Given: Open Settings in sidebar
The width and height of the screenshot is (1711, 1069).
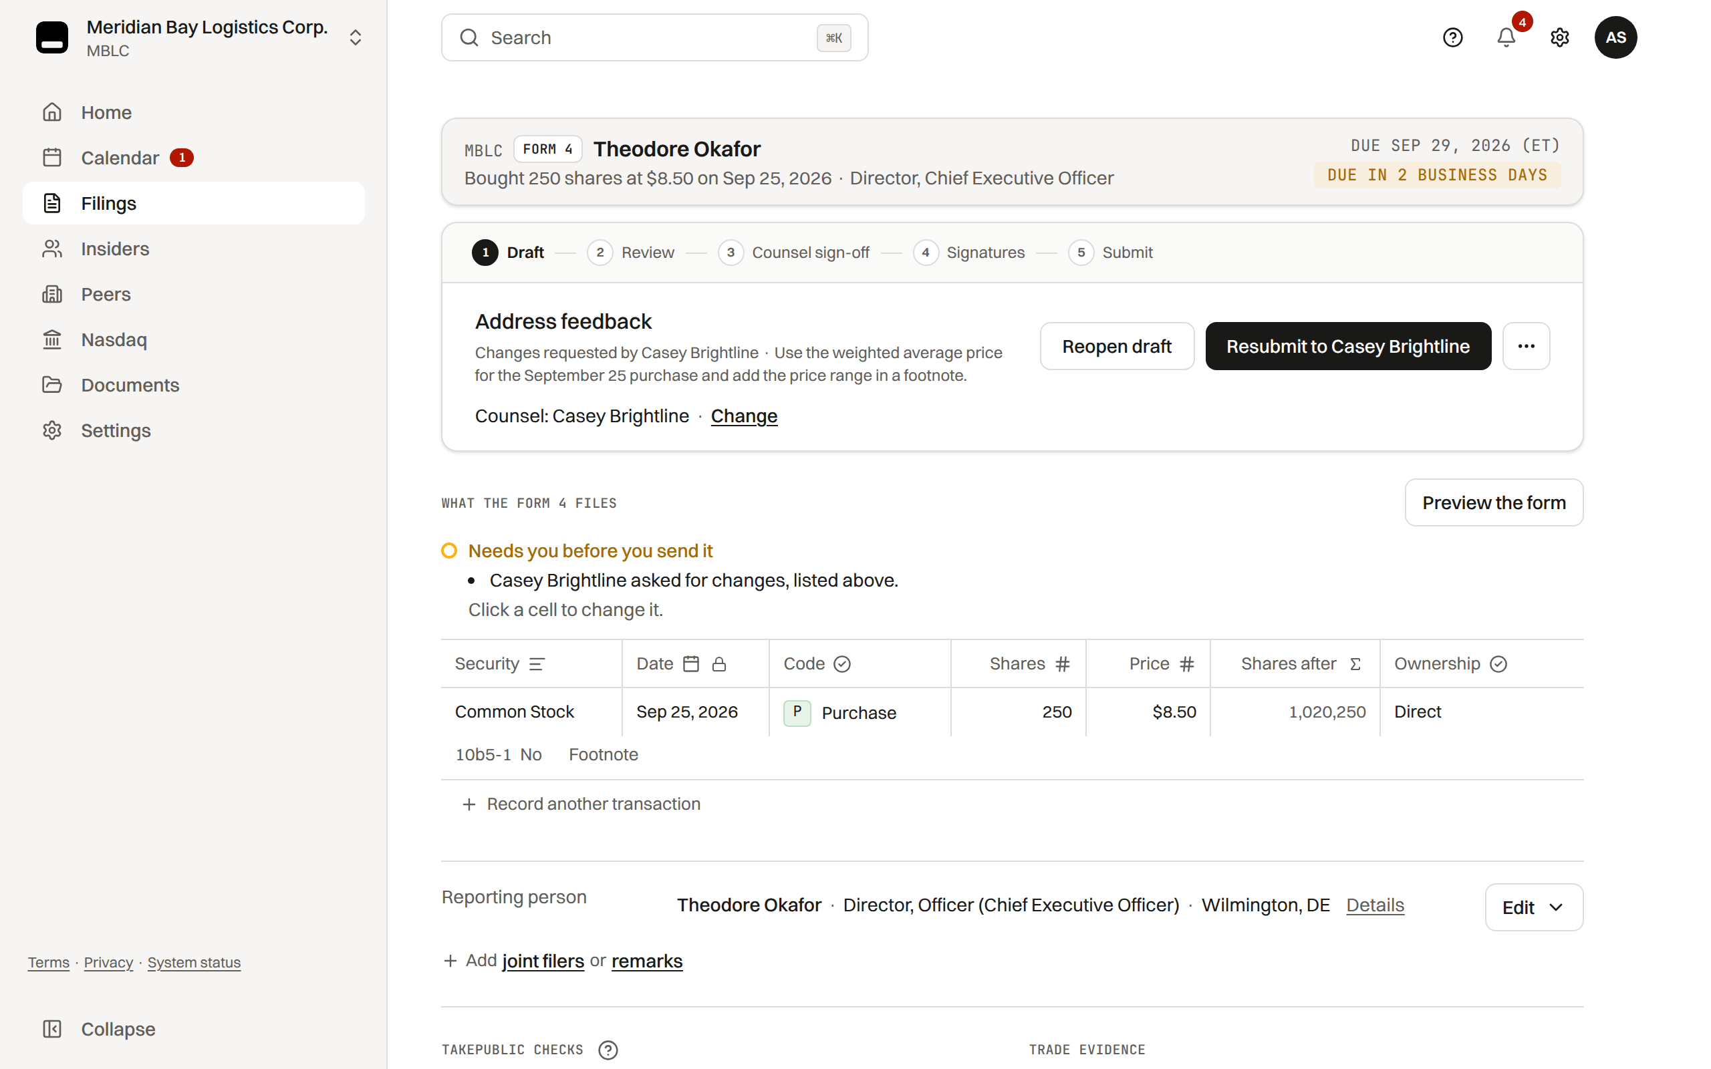Looking at the screenshot, I should pos(194,430).
